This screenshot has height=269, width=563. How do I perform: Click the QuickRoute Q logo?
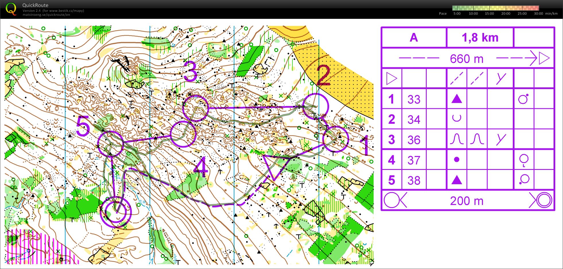pyautogui.click(x=11, y=9)
